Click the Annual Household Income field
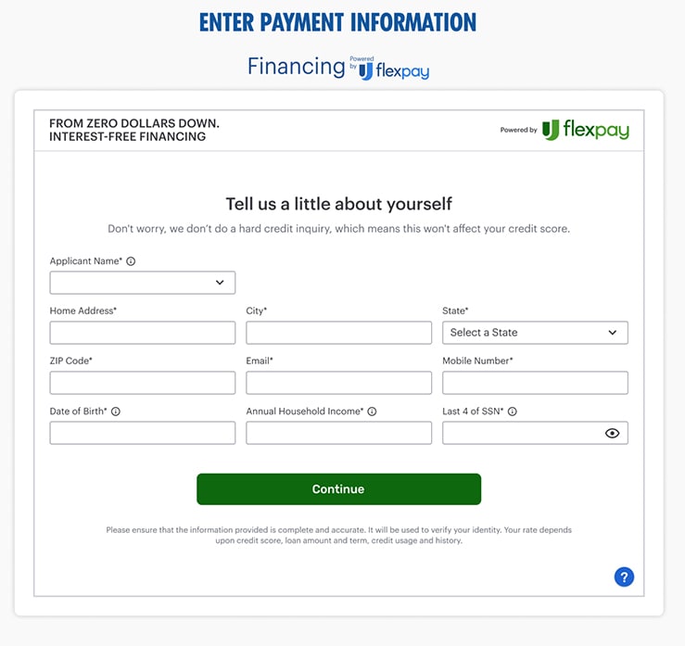 click(338, 433)
